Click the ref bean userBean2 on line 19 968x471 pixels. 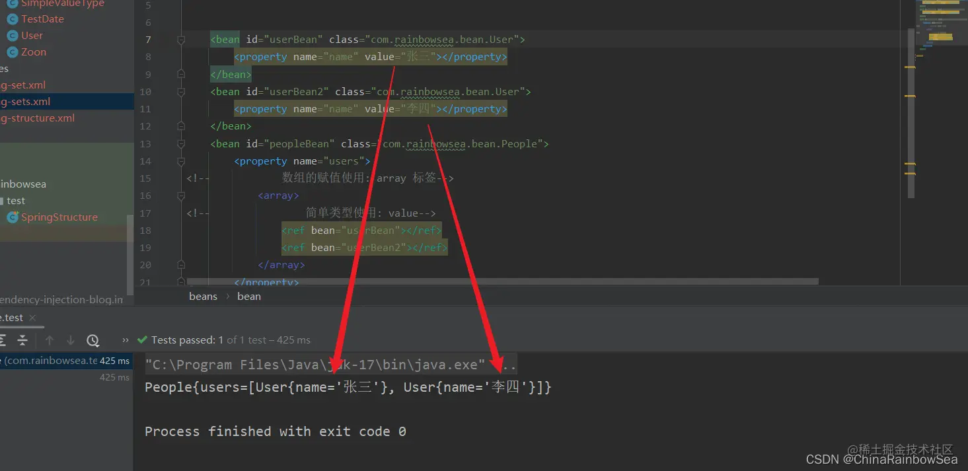365,248
